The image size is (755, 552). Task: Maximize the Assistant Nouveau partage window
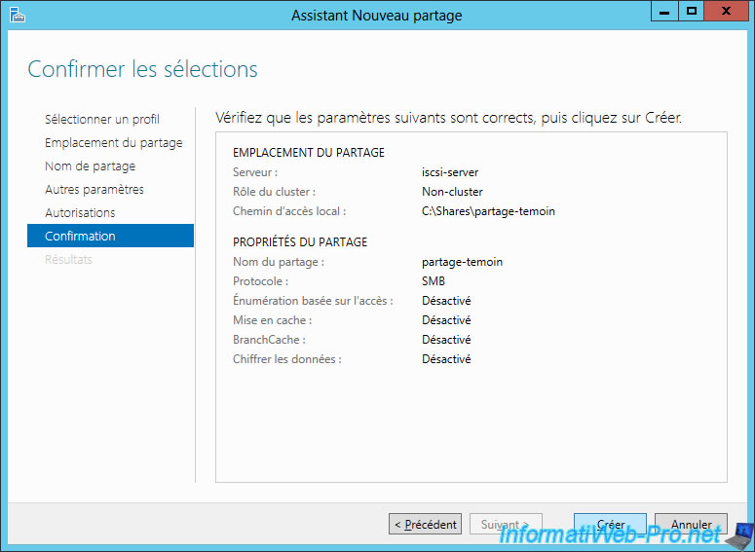tap(692, 11)
